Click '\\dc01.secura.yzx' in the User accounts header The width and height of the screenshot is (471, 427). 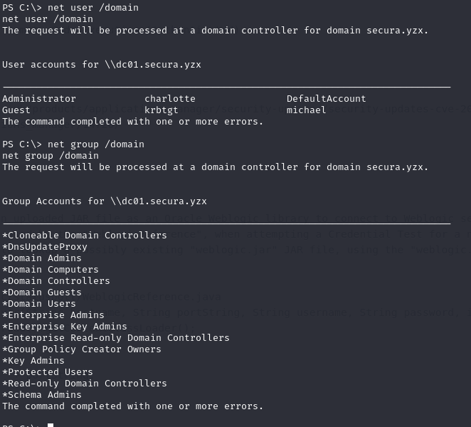click(x=153, y=65)
